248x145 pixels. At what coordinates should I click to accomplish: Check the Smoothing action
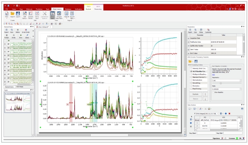click(x=191, y=83)
